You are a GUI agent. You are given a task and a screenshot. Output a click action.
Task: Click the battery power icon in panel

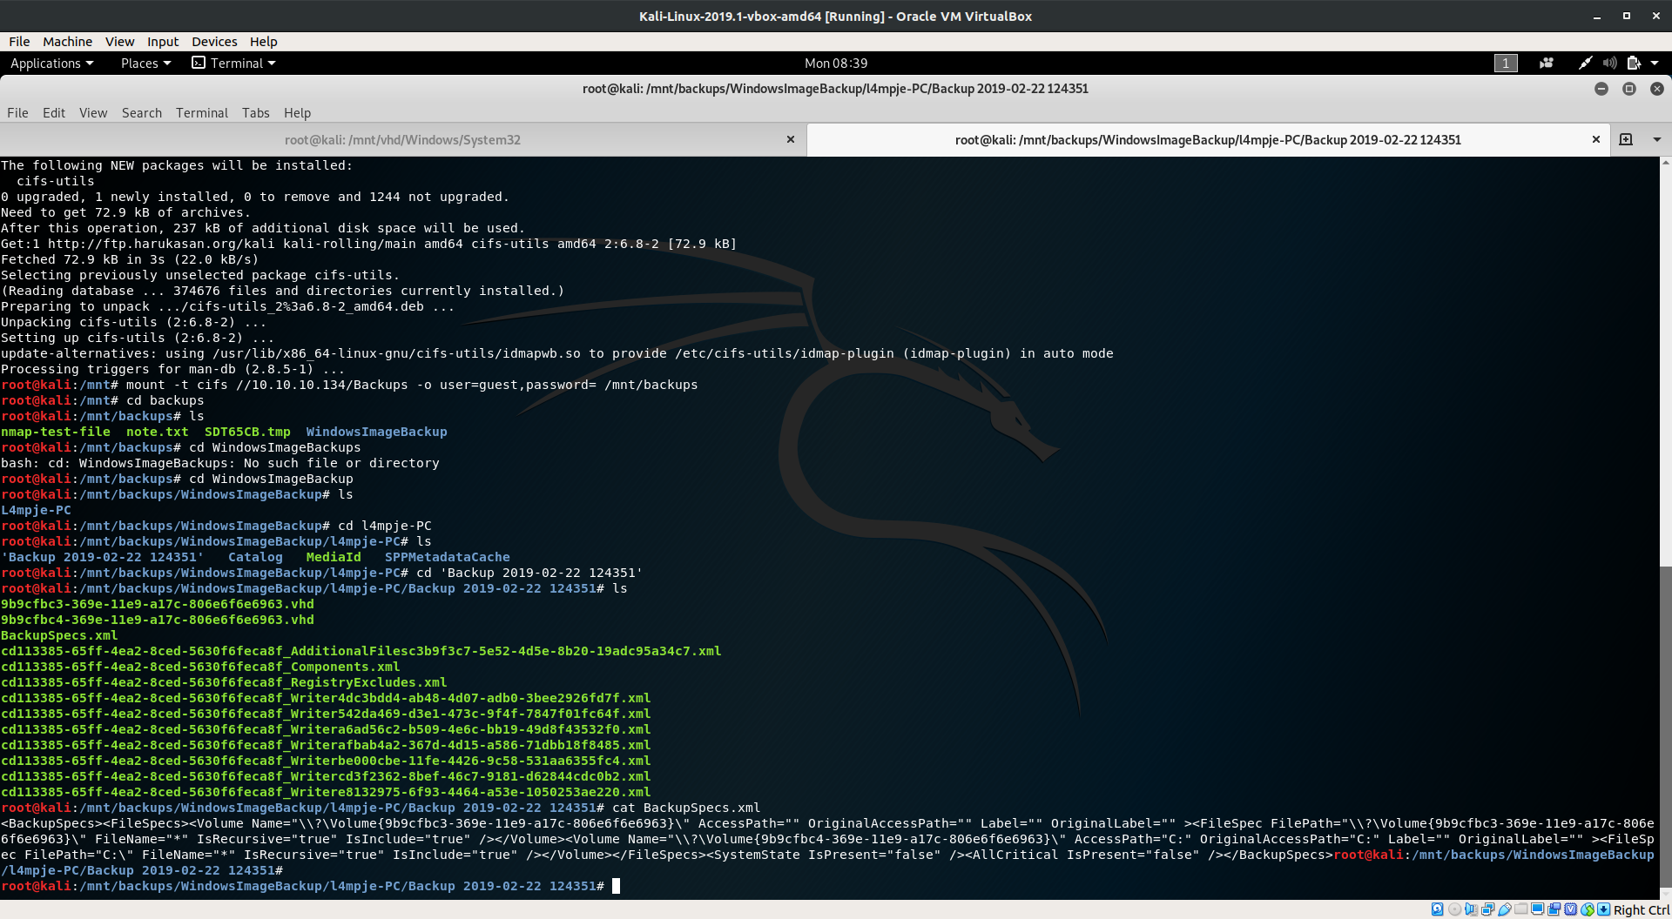point(1634,63)
